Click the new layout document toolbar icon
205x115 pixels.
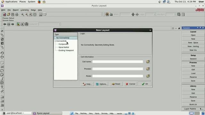coord(4,14)
